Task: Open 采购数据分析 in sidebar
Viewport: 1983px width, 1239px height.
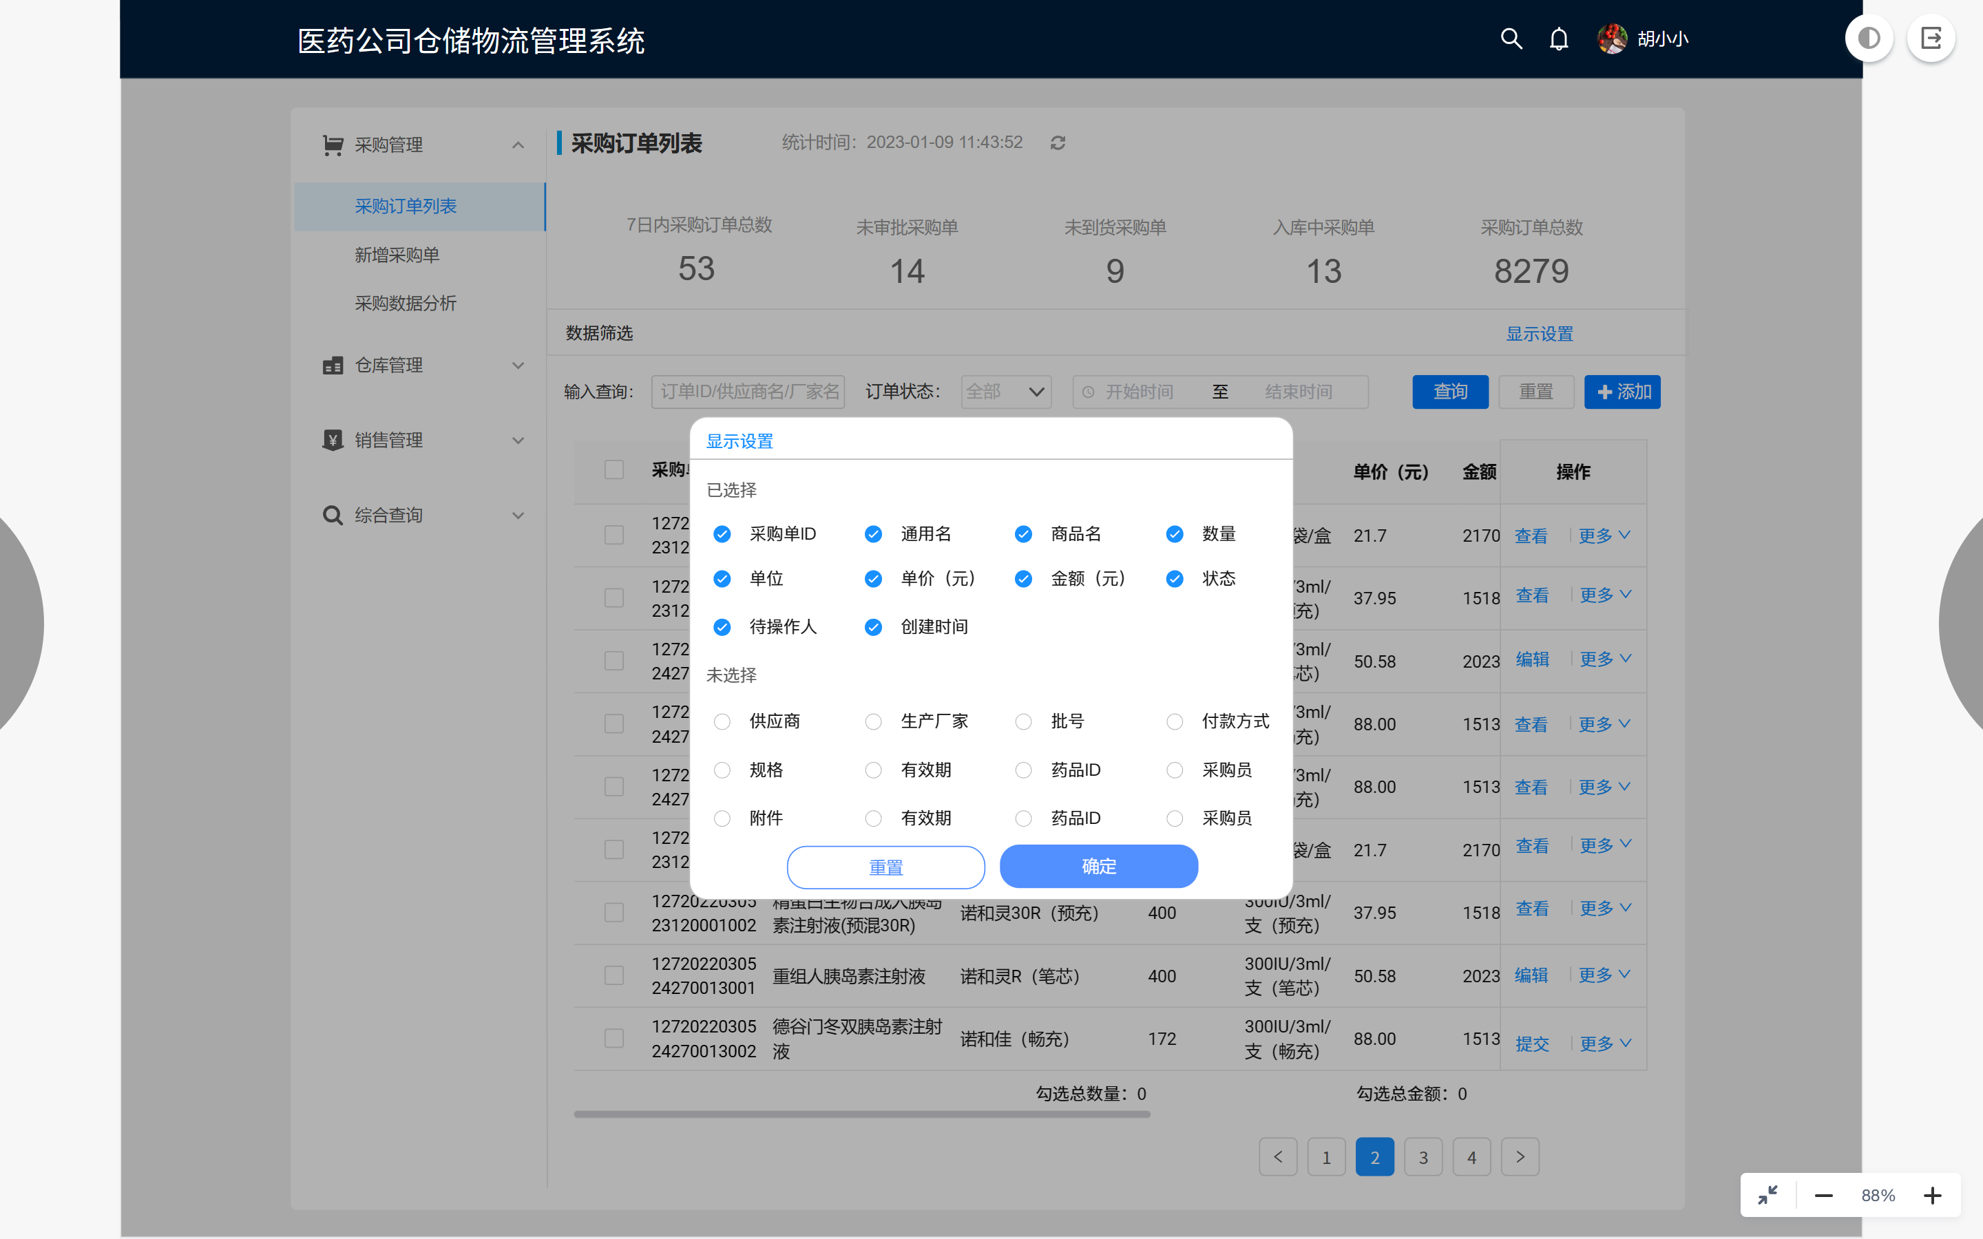Action: pyautogui.click(x=405, y=303)
